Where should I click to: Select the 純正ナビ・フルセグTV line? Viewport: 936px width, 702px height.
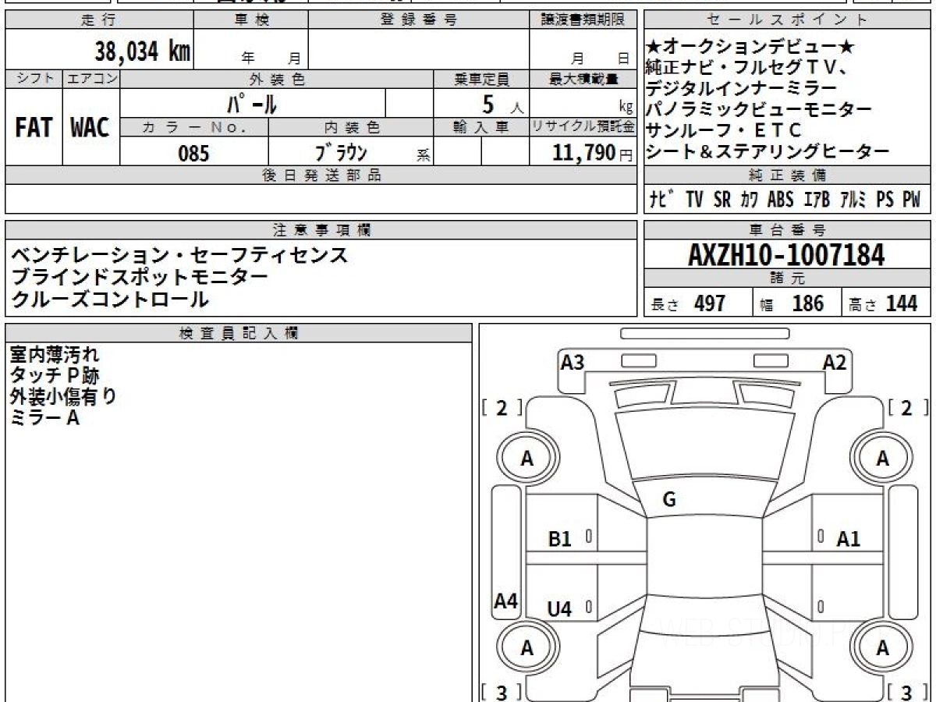tap(749, 67)
